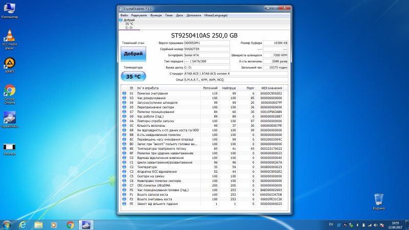Open VLC media player desktop icon
This screenshot has height=230, width=409.
[10, 37]
